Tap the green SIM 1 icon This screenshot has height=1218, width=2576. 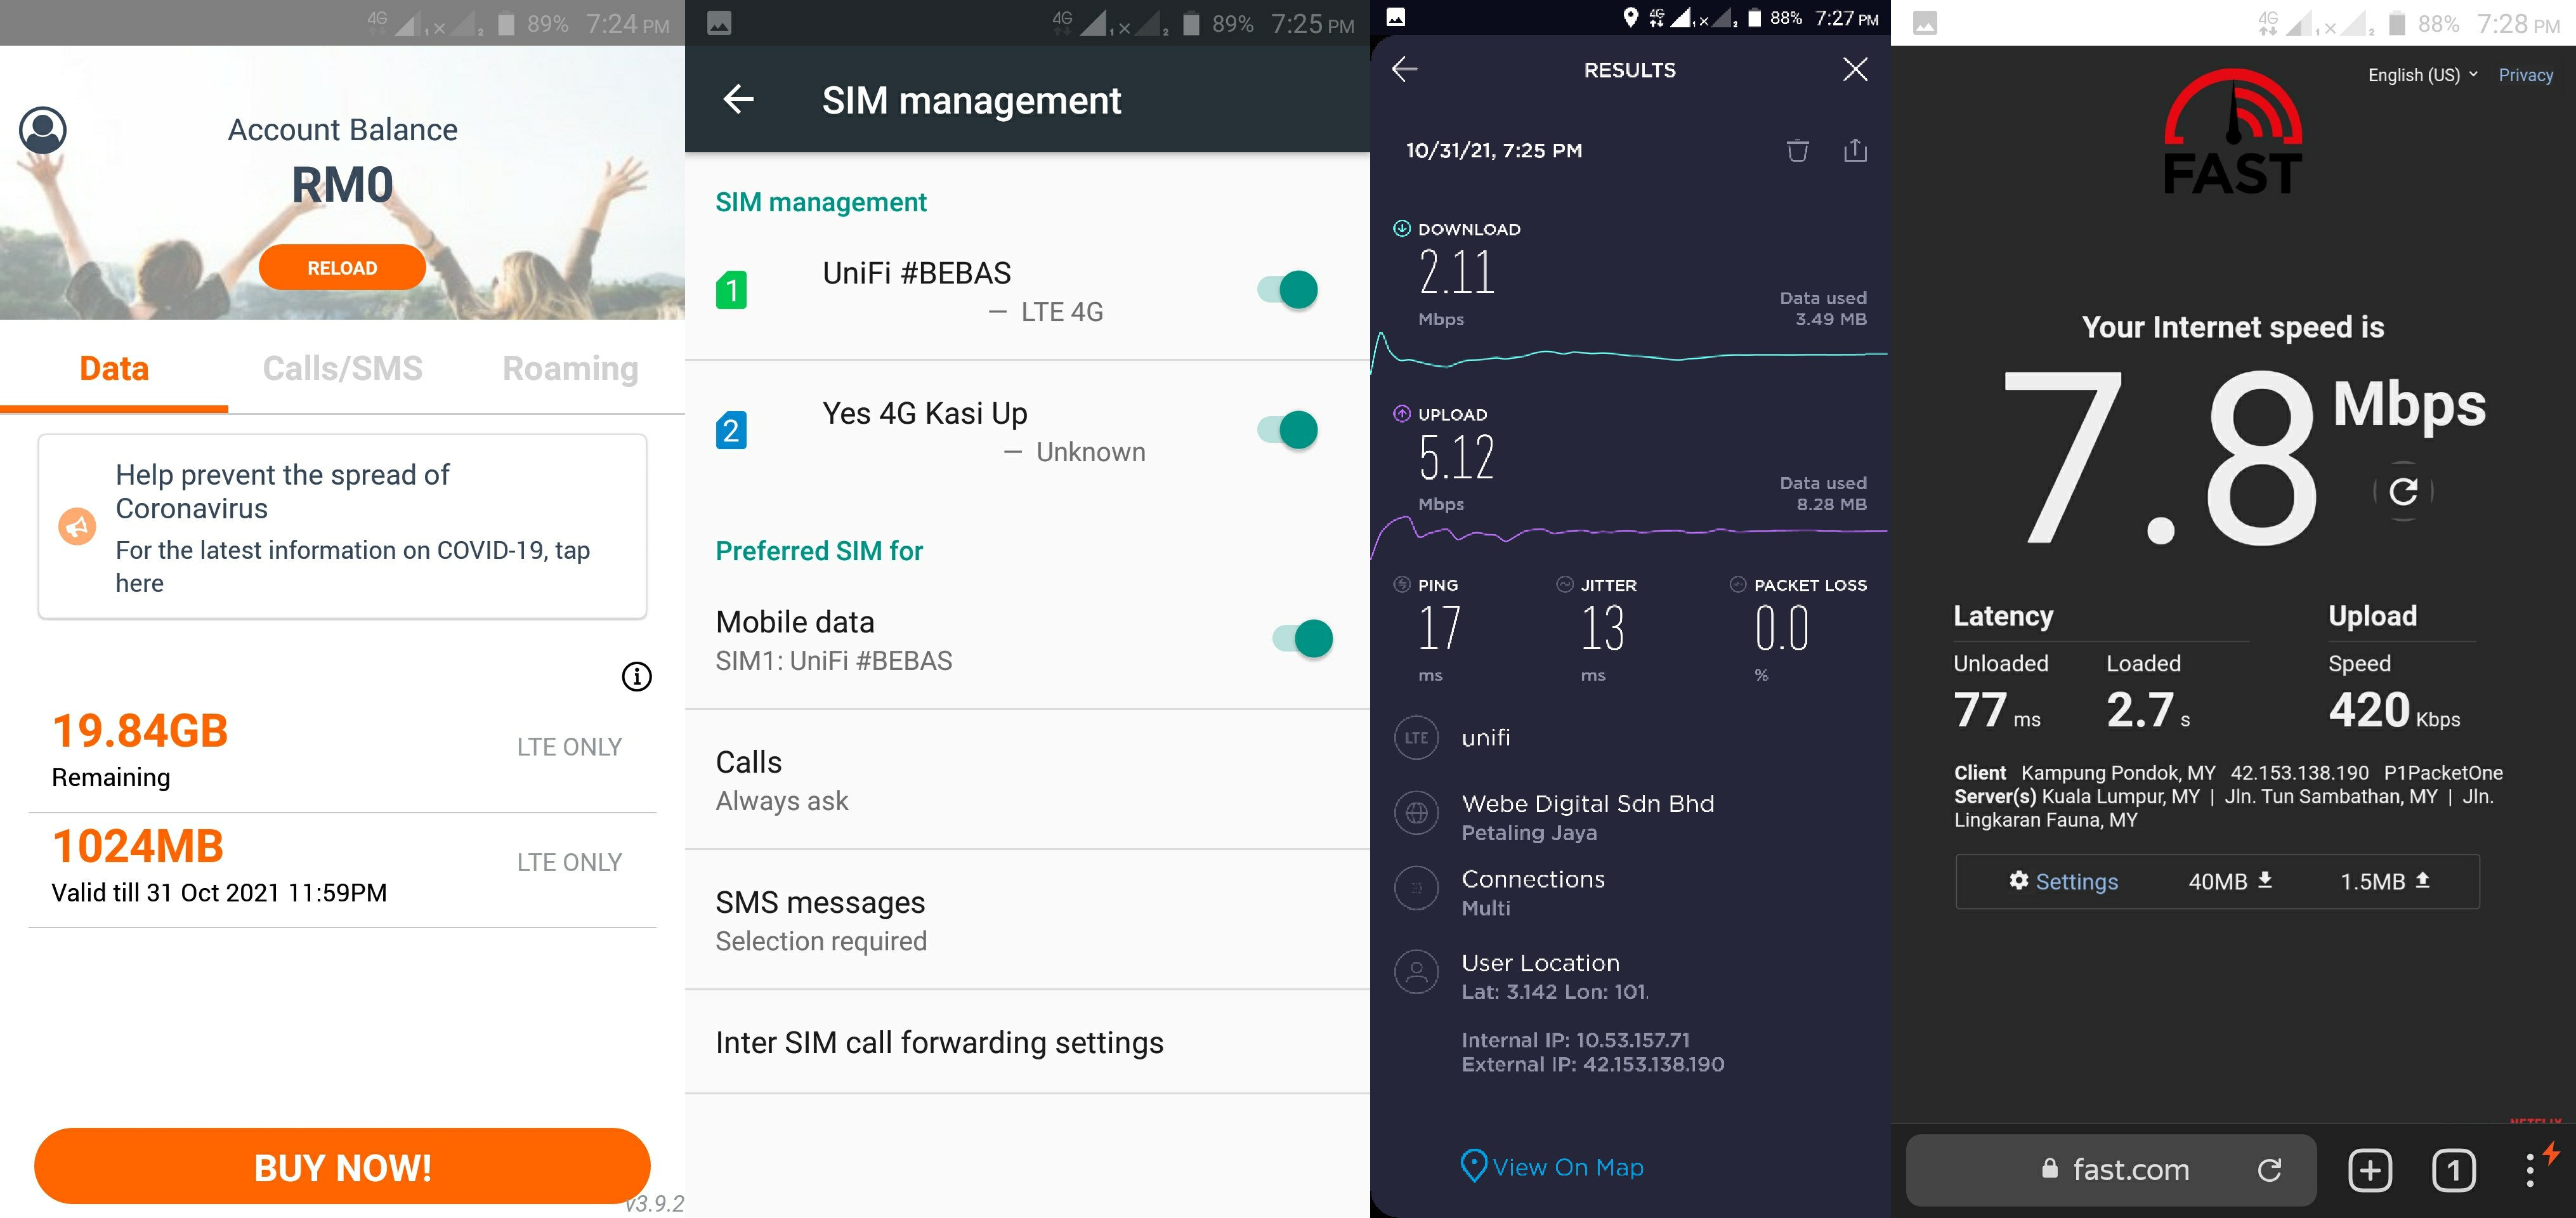[x=731, y=290]
